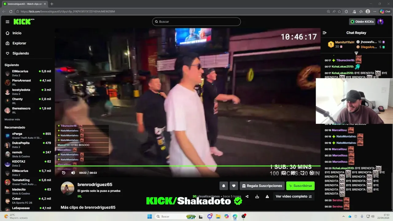Open TomateKing recommended channel
The image size is (393, 221).
point(28,182)
